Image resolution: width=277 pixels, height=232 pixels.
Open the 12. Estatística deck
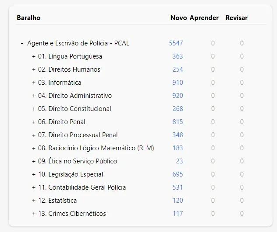click(57, 201)
